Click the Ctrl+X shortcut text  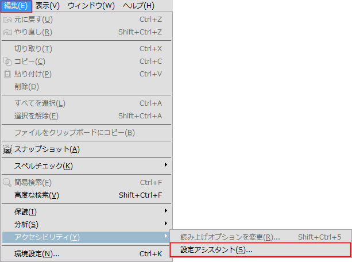click(x=150, y=48)
